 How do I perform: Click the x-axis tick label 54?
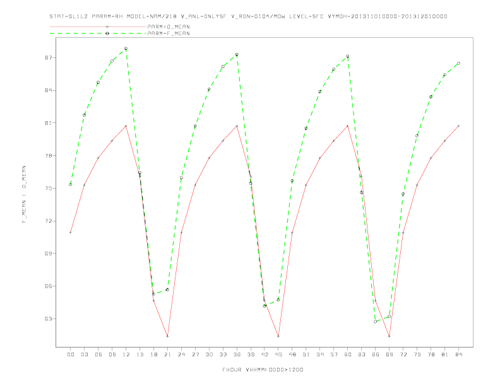320,354
